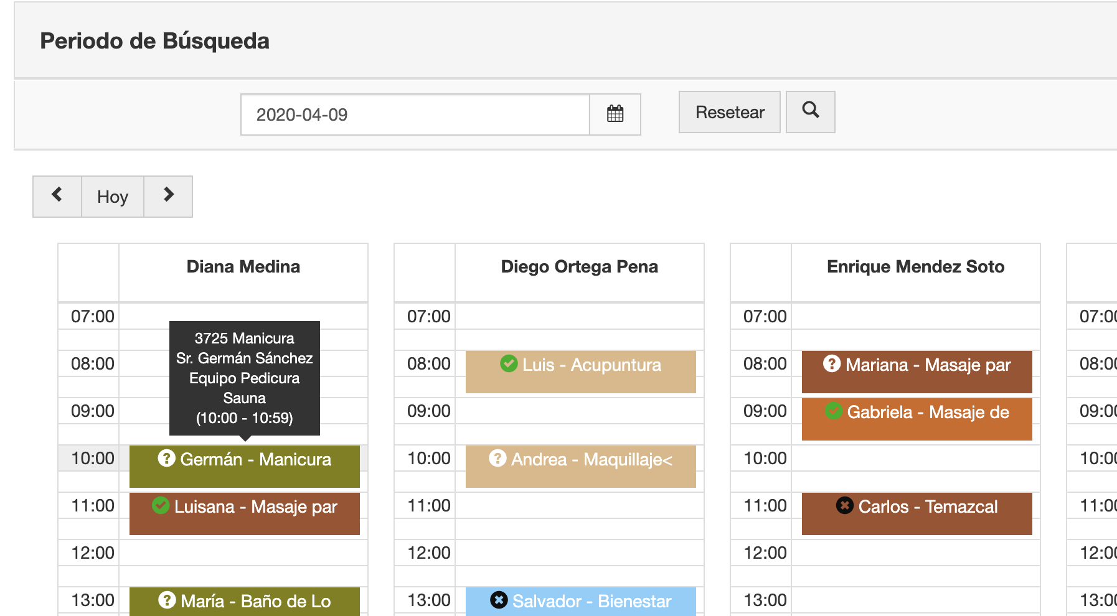The image size is (1117, 616).
Task: Open the calendar date picker icon
Action: click(615, 114)
